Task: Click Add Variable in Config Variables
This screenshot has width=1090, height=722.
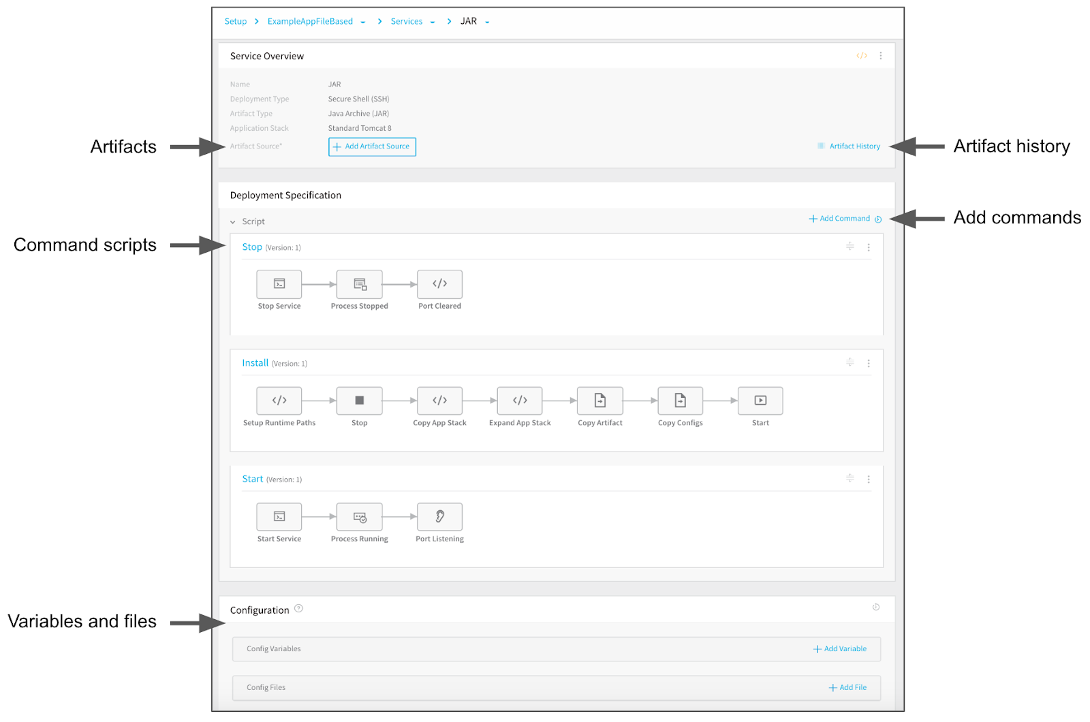Action: (x=840, y=649)
